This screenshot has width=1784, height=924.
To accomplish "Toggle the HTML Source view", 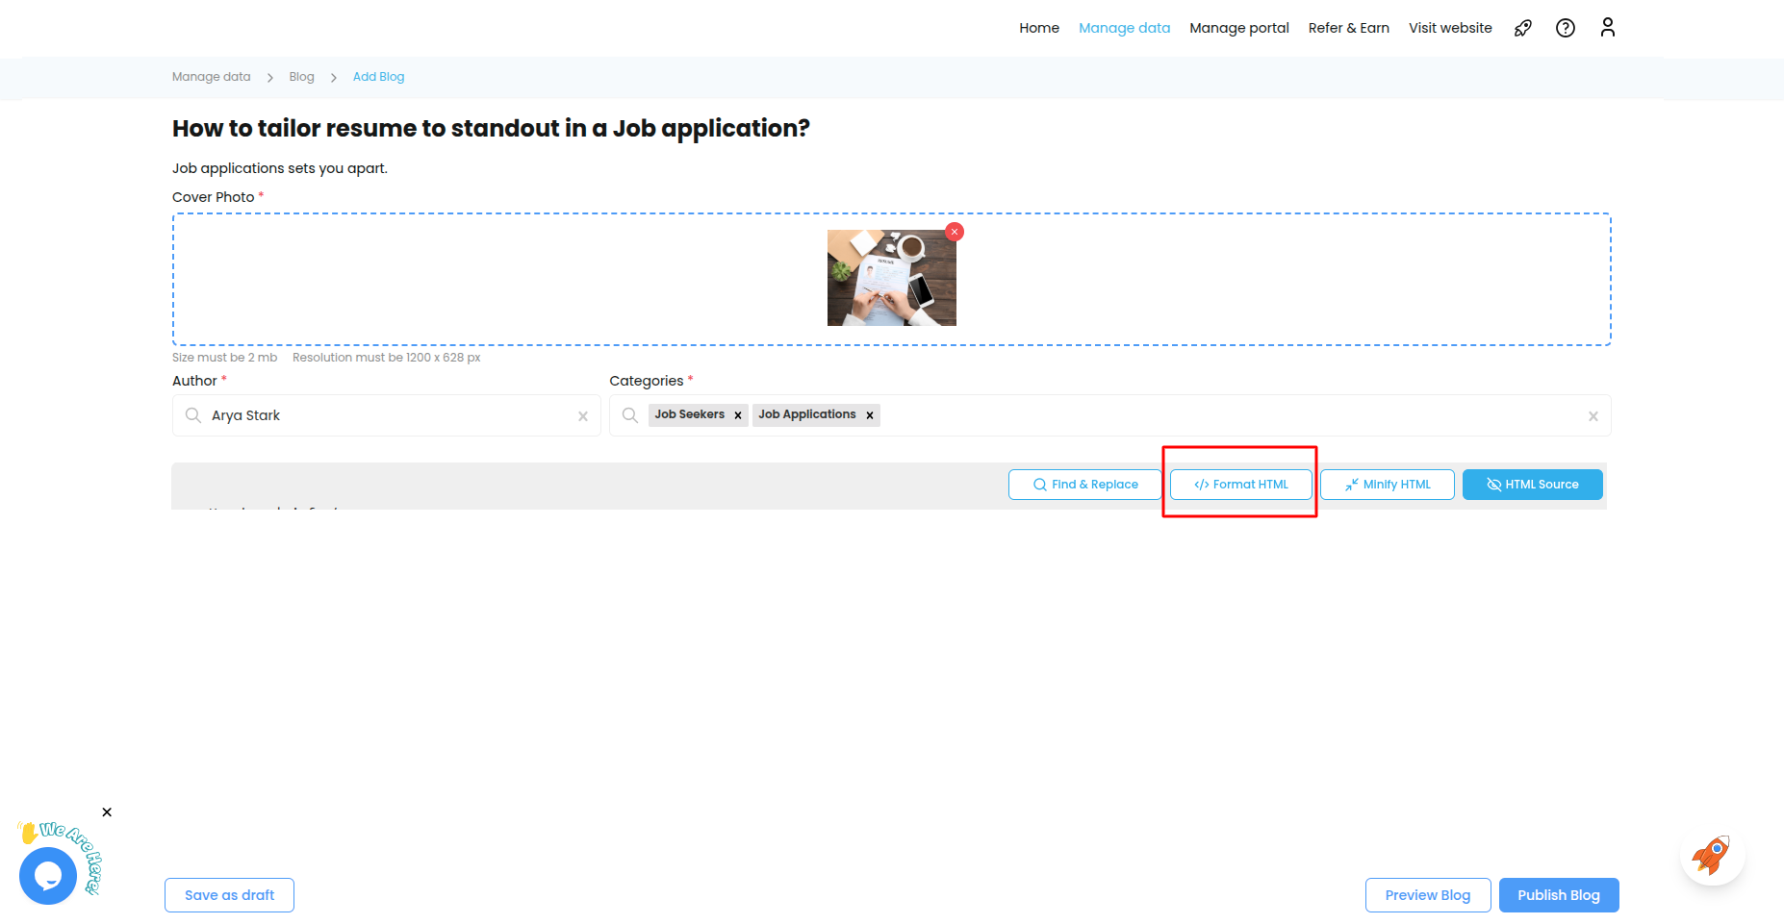I will (1532, 485).
